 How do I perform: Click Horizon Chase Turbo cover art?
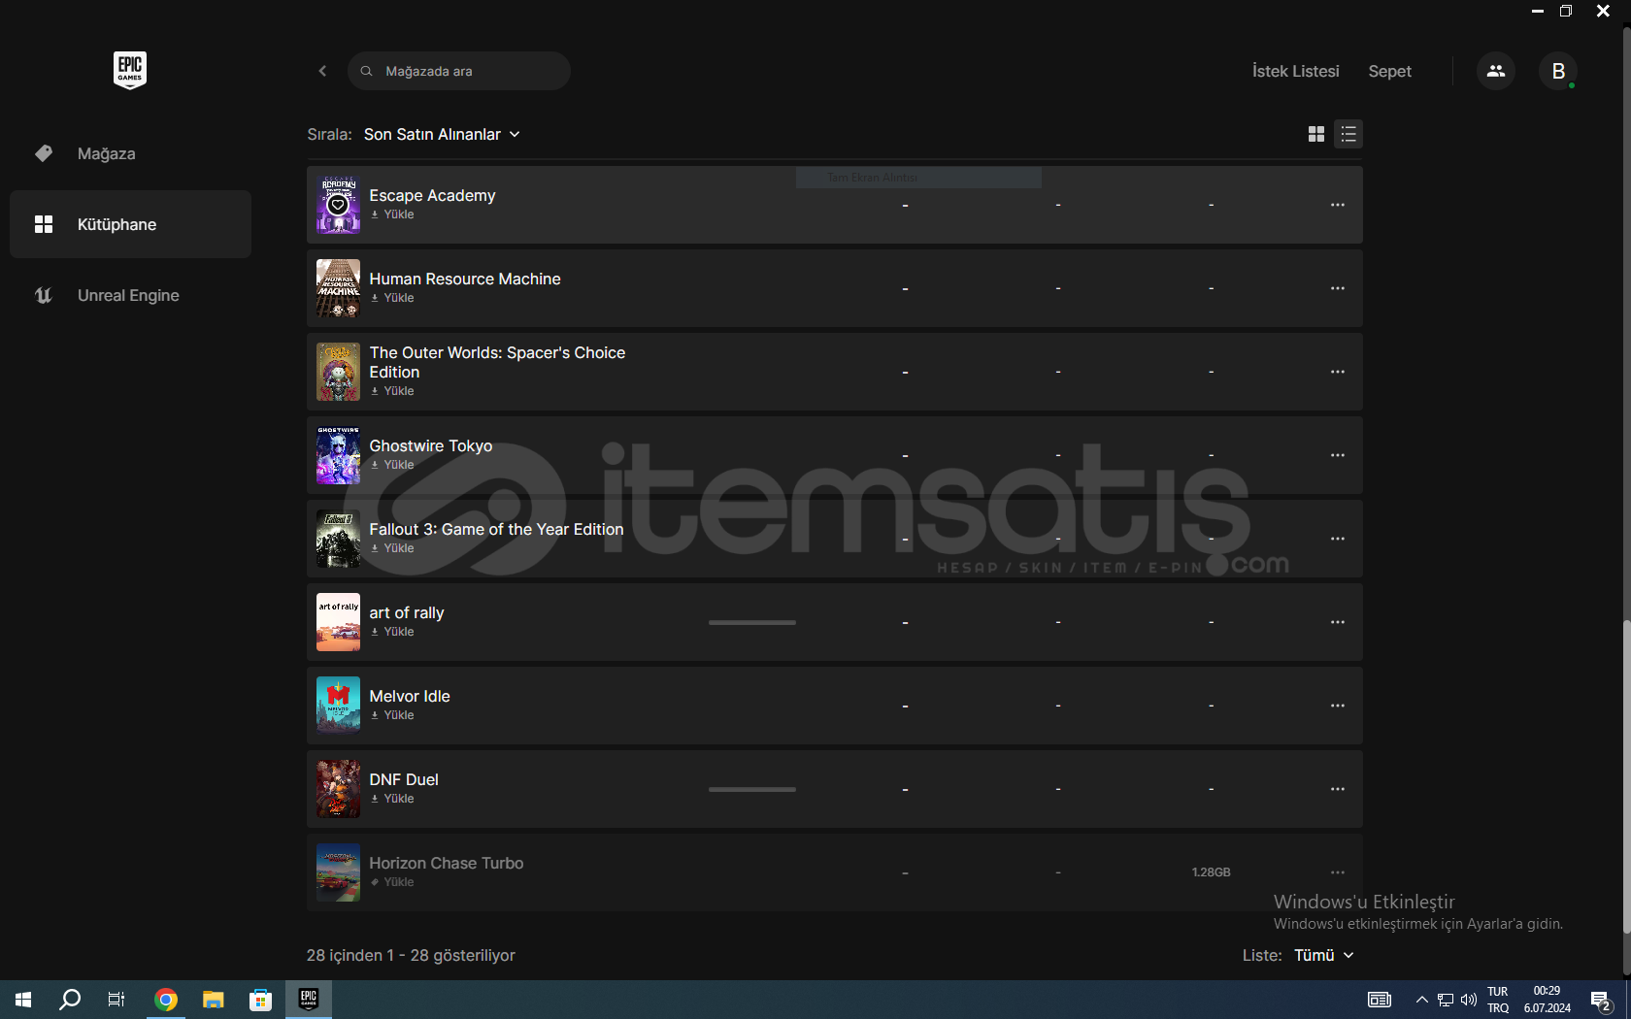point(338,872)
